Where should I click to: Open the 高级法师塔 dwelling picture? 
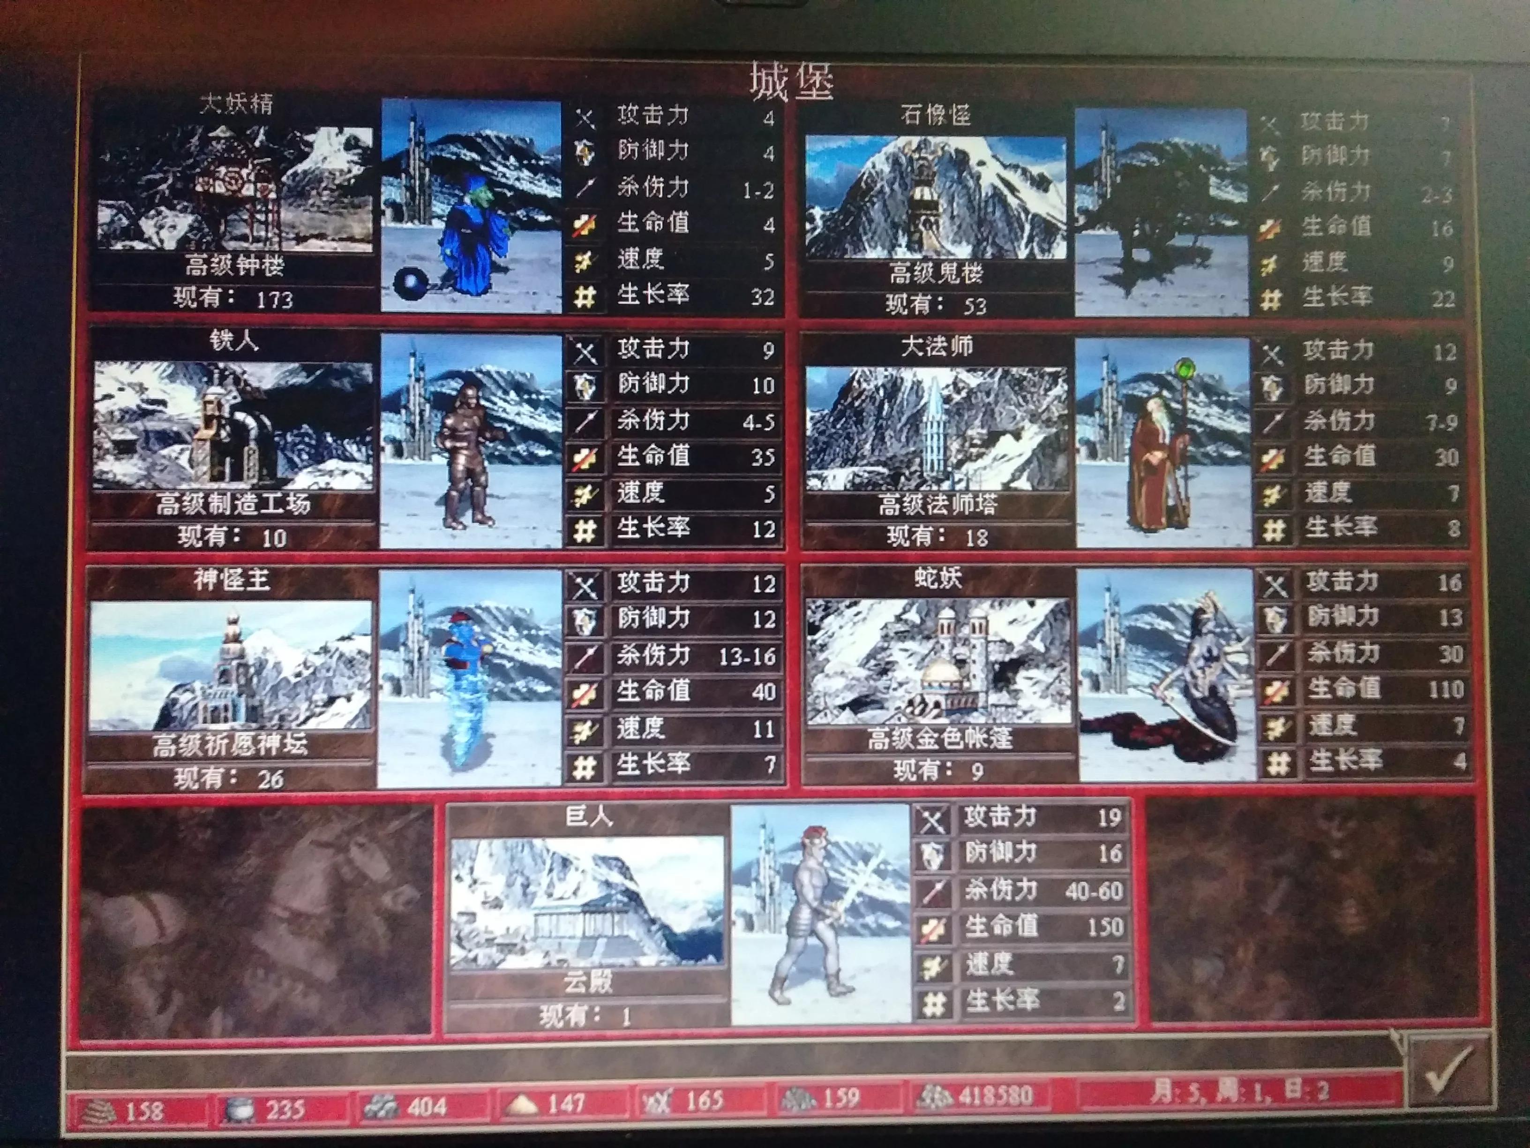click(x=937, y=429)
